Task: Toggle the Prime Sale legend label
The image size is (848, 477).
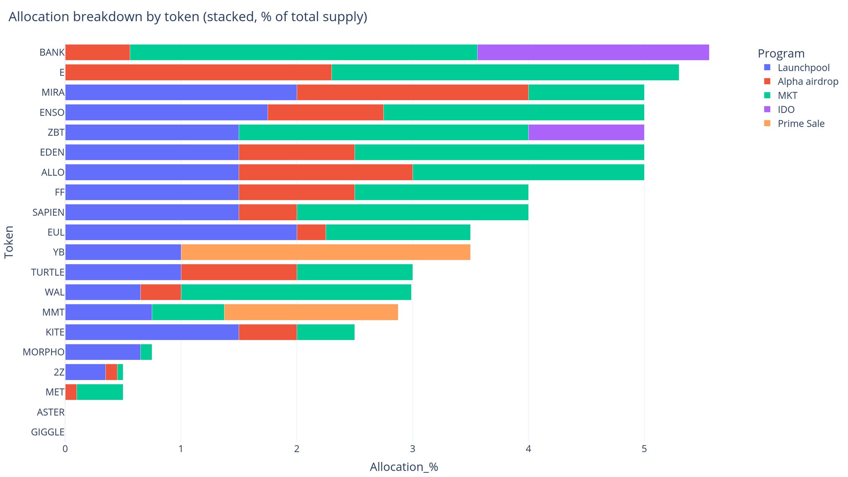Action: tap(801, 124)
